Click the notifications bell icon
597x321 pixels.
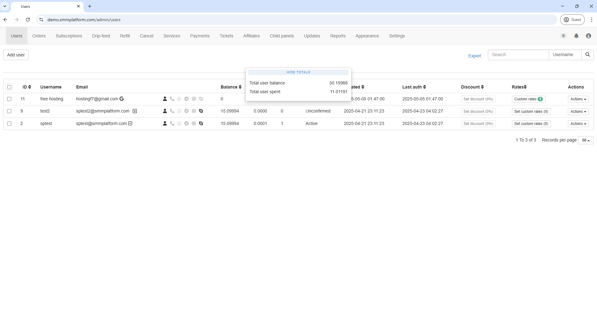(x=576, y=36)
